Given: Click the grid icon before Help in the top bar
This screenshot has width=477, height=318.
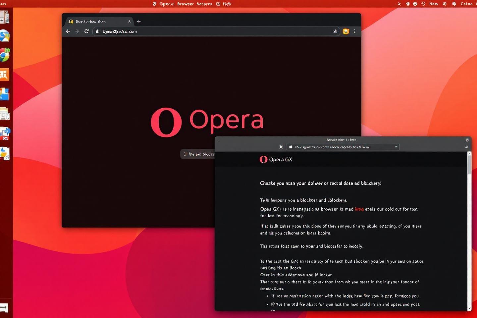Looking at the screenshot, I should pos(218,4).
